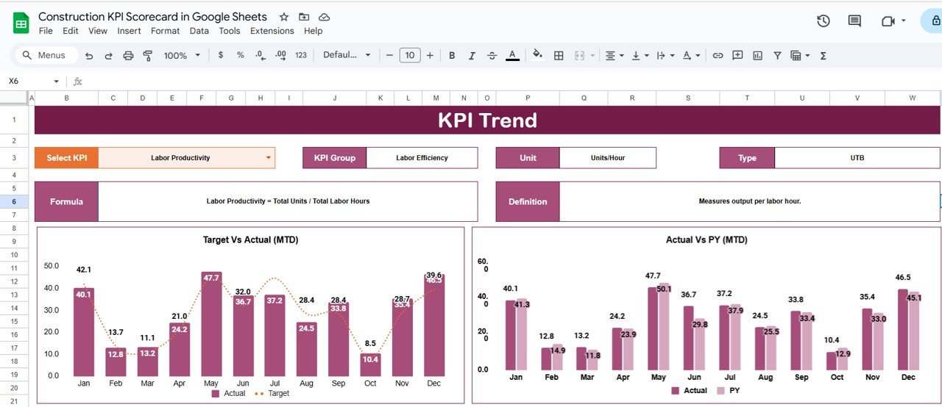This screenshot has height=407, width=942.
Task: Expand the zoom level 100% dropdown
Action: pos(181,56)
